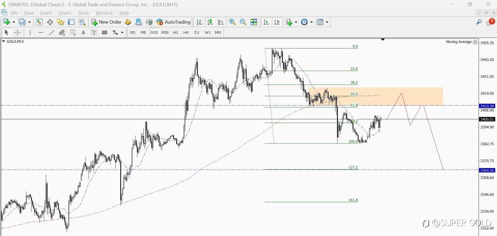Viewport: 497px width, 236px height.
Task: Select the Crosshair tool
Action: point(17,33)
